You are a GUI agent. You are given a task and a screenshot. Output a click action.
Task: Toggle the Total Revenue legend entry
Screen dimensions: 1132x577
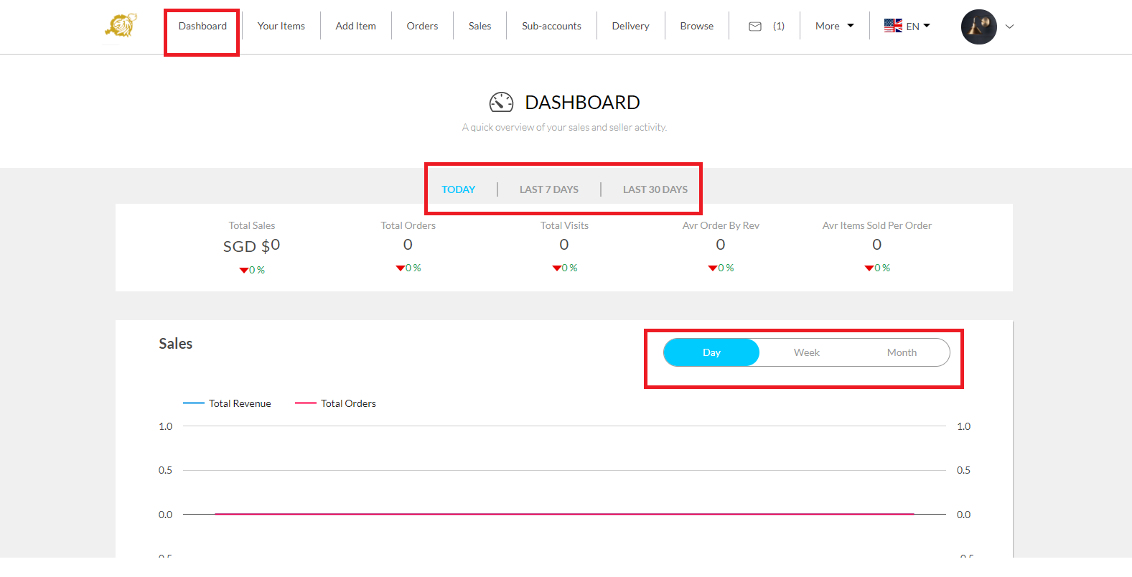[228, 403]
